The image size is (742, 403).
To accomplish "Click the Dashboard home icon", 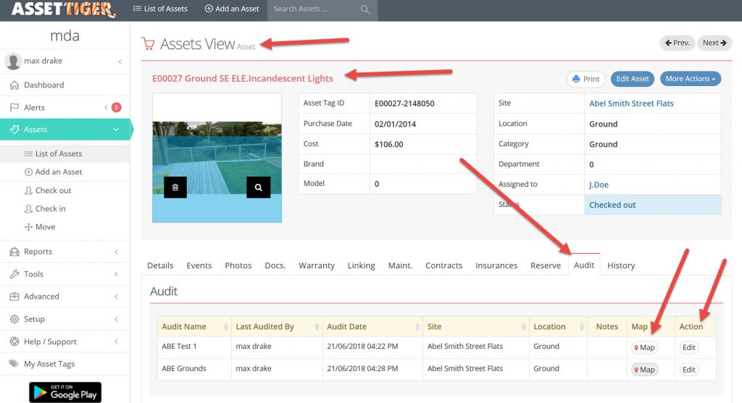I will pos(14,85).
